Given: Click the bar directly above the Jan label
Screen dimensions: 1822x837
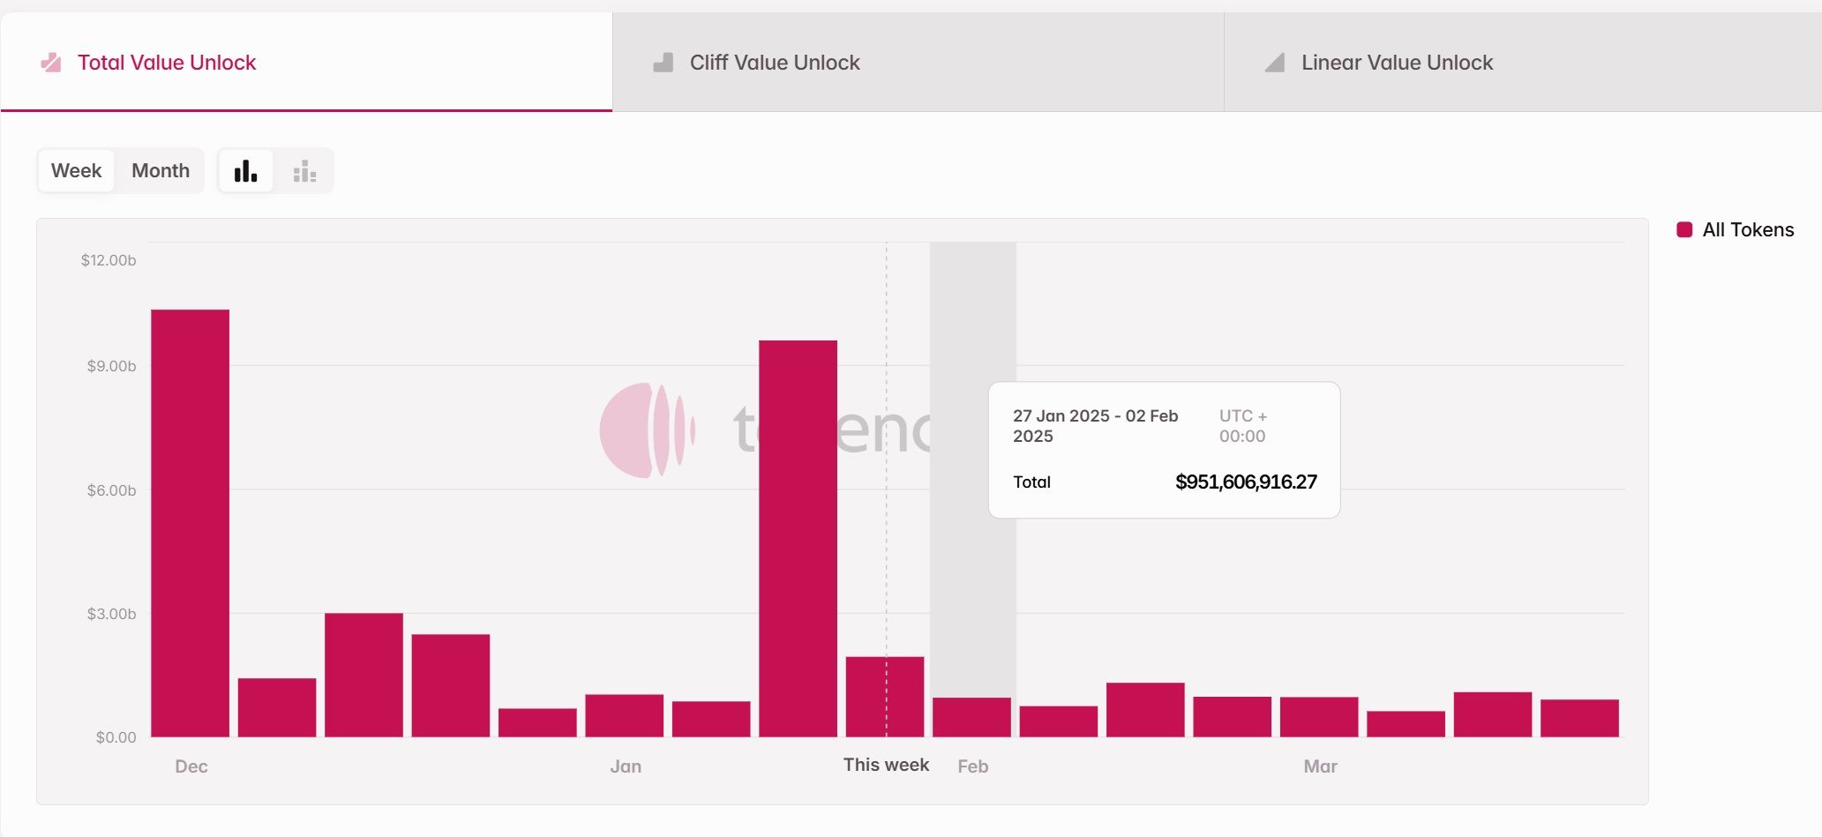Looking at the screenshot, I should (624, 715).
